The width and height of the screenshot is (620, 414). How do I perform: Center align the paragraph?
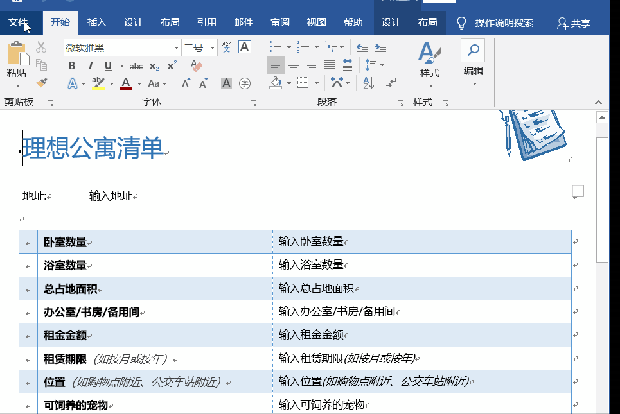click(x=294, y=65)
